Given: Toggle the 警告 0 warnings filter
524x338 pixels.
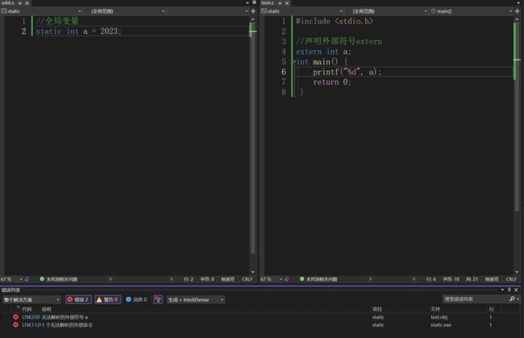Looking at the screenshot, I should tap(107, 299).
